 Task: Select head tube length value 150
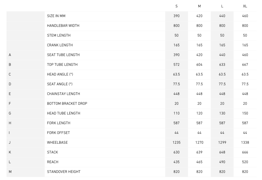tap(245, 113)
